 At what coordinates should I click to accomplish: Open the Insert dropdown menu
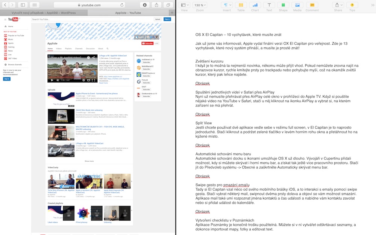coord(227,5)
